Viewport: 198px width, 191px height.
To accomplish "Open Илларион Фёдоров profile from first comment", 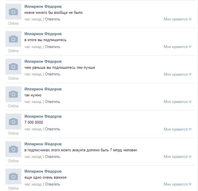I will point(43,6).
